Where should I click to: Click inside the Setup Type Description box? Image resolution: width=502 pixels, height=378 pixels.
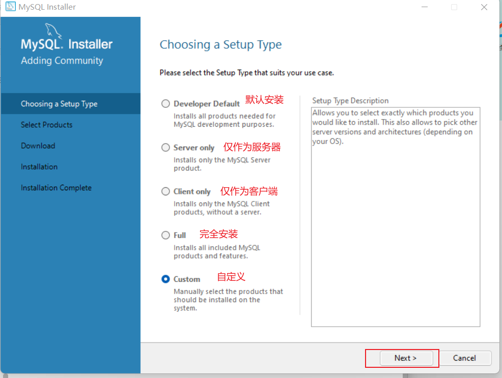click(x=396, y=217)
